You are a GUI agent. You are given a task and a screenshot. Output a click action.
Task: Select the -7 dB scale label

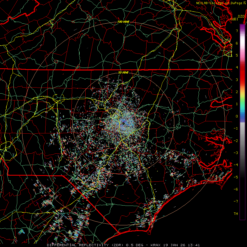point(236,201)
